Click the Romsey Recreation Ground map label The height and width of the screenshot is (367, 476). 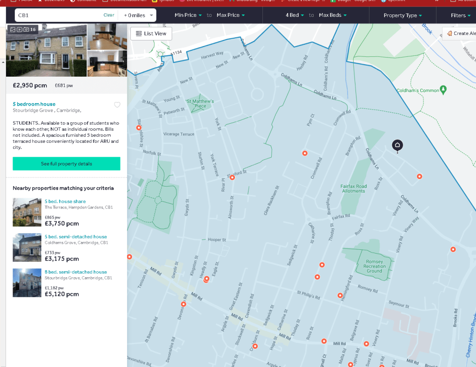tap(375, 266)
